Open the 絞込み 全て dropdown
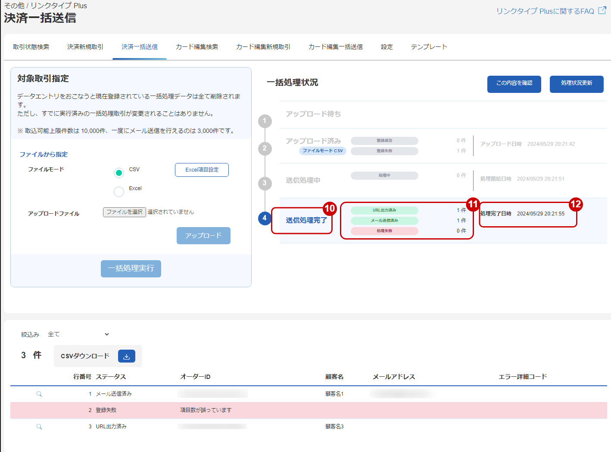Image resolution: width=611 pixels, height=452 pixels. click(78, 334)
